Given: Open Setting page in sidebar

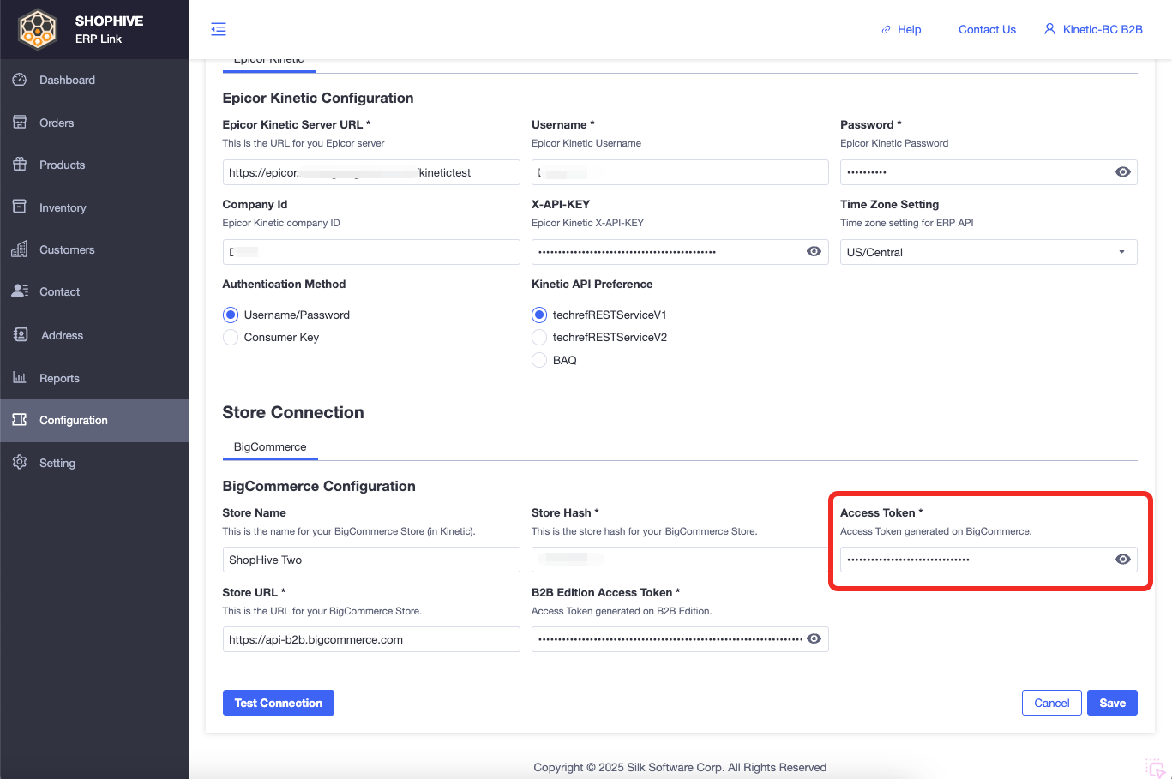Looking at the screenshot, I should (x=94, y=463).
